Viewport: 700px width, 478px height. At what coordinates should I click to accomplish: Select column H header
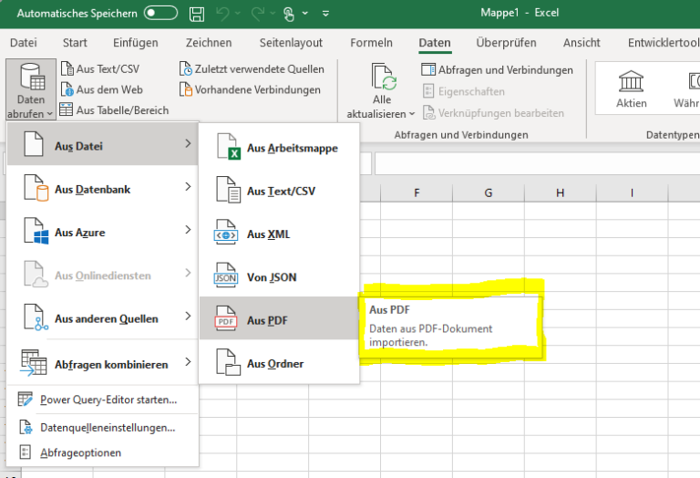[561, 192]
